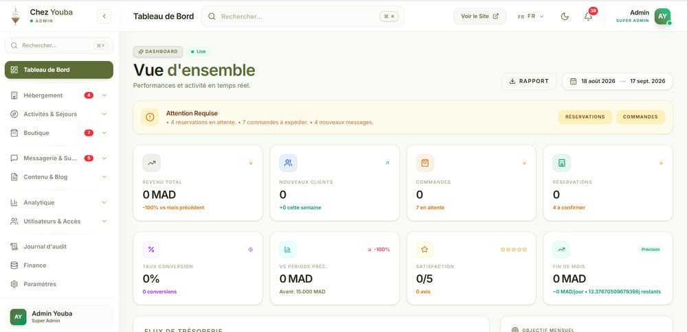Click the Réservations building icon on card

pyautogui.click(x=562, y=163)
